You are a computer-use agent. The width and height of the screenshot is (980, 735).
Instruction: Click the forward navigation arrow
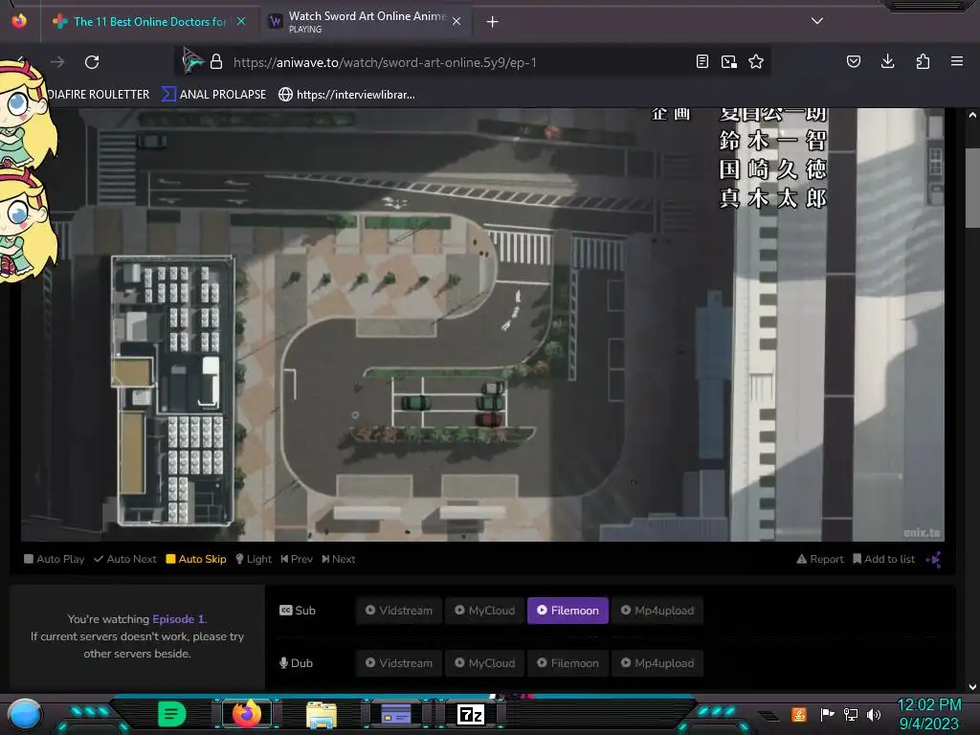[57, 62]
